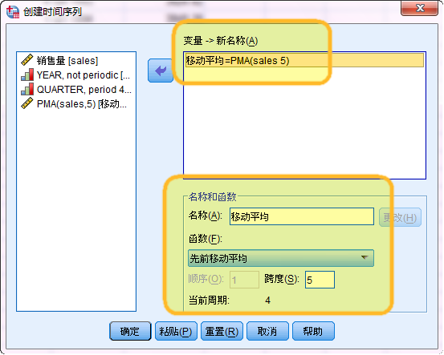This screenshot has height=355, width=444.
Task: Click the ruler icon beside PMA(sales,5)
Action: pyautogui.click(x=27, y=103)
